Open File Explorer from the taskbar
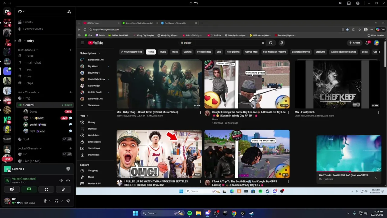Screen dimensions: 387x218 coord(198,213)
